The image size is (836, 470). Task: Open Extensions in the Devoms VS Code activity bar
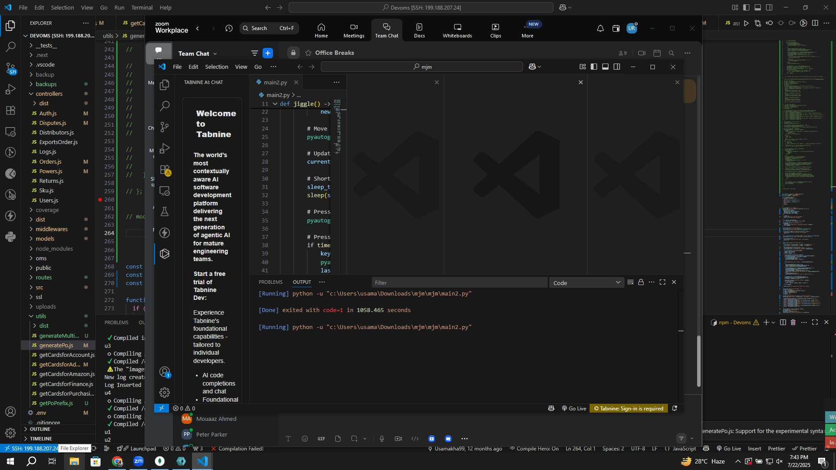[10, 110]
